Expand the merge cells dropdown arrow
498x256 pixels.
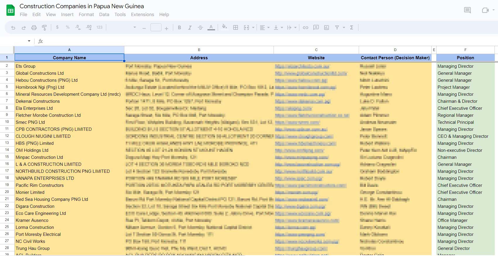(x=253, y=27)
